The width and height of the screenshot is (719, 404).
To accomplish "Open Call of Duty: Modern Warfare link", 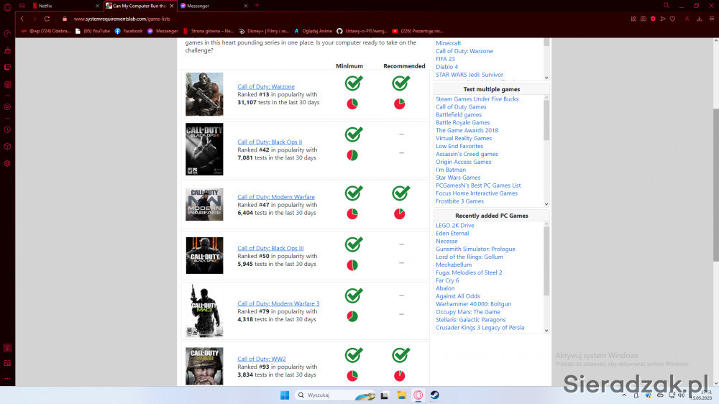I will pyautogui.click(x=276, y=197).
